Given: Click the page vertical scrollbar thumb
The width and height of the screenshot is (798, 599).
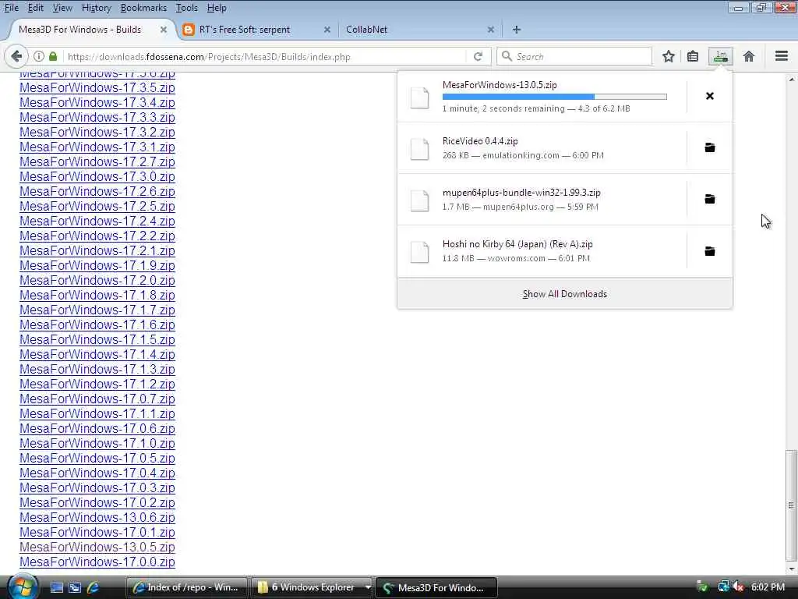Looking at the screenshot, I should tap(791, 505).
